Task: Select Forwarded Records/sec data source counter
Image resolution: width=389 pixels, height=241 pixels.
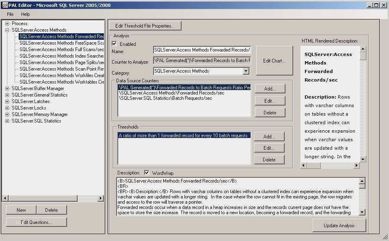Action: (172, 93)
